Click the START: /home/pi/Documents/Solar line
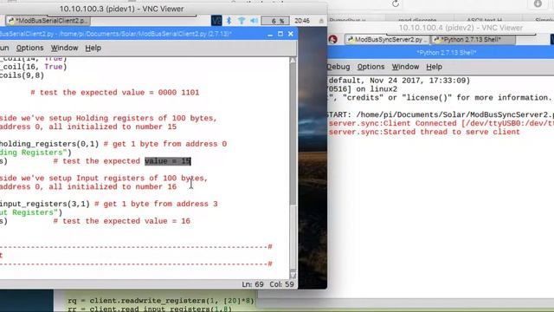Image resolution: width=554 pixels, height=312 pixels. point(440,115)
